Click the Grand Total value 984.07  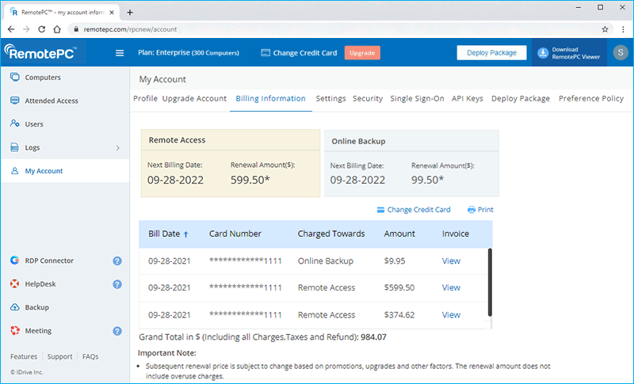point(373,336)
